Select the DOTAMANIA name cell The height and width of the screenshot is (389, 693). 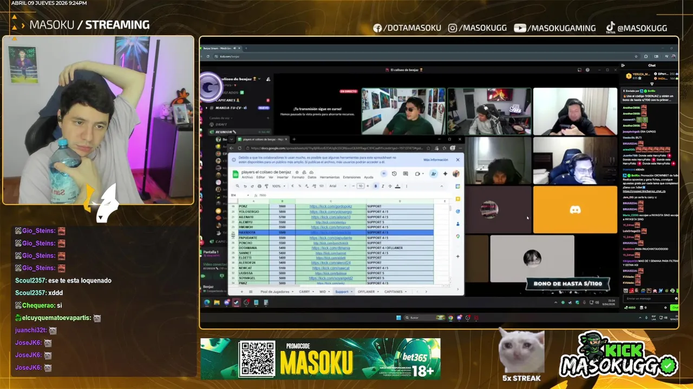click(x=253, y=248)
